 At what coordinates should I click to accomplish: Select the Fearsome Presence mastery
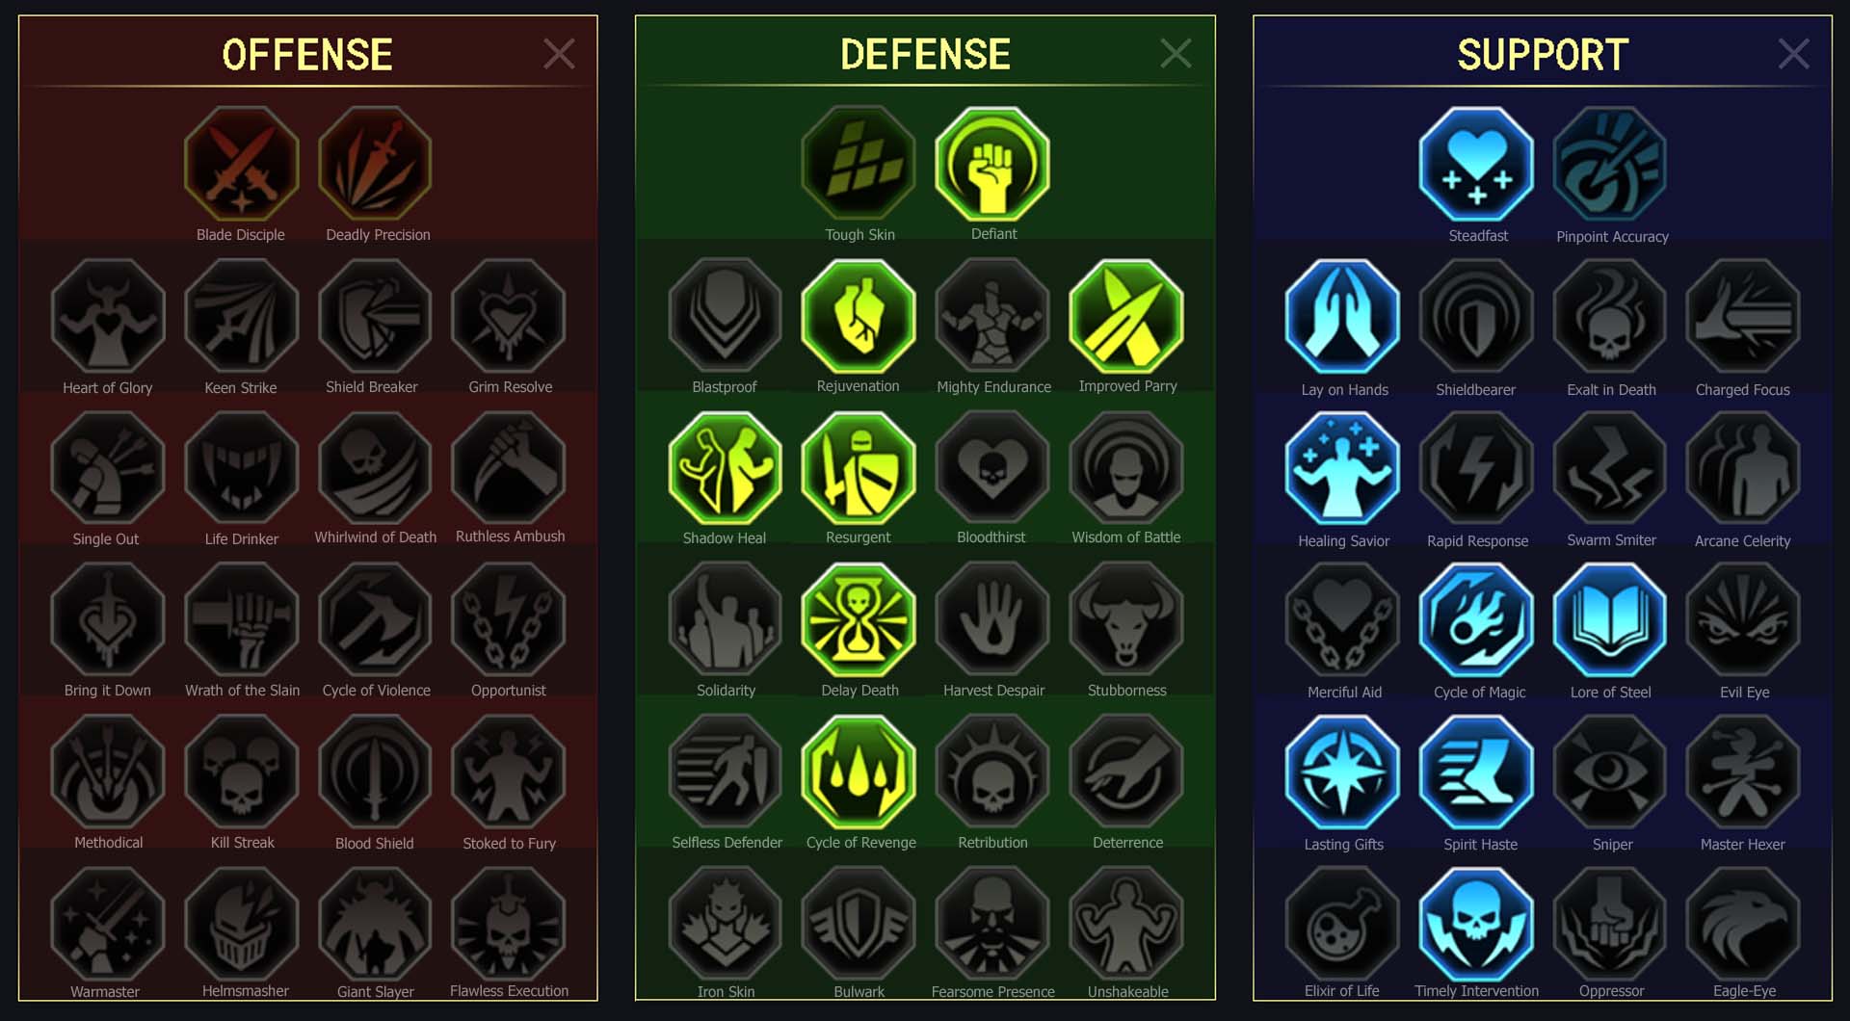tap(992, 924)
